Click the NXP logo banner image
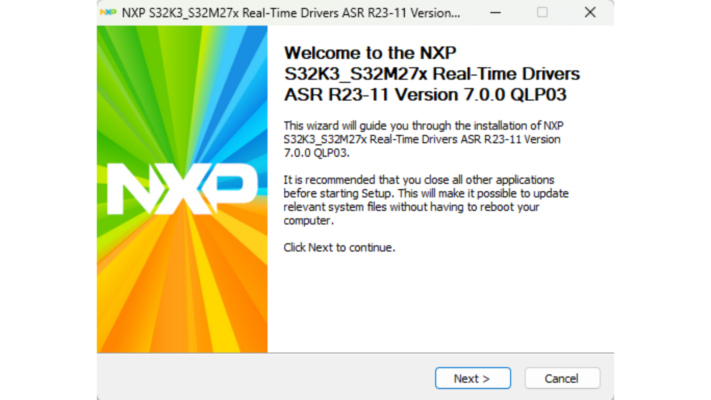The image size is (711, 400). coord(182,189)
